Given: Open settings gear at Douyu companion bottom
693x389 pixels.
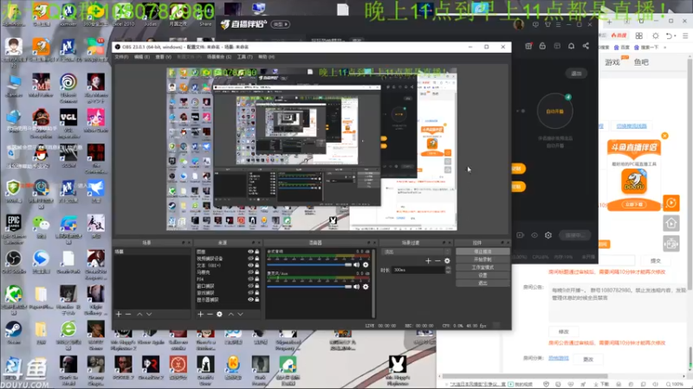Looking at the screenshot, I should click(x=548, y=235).
